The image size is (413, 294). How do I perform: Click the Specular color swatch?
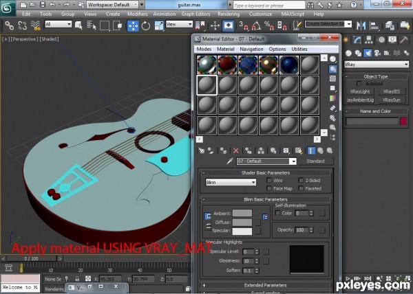pos(242,231)
